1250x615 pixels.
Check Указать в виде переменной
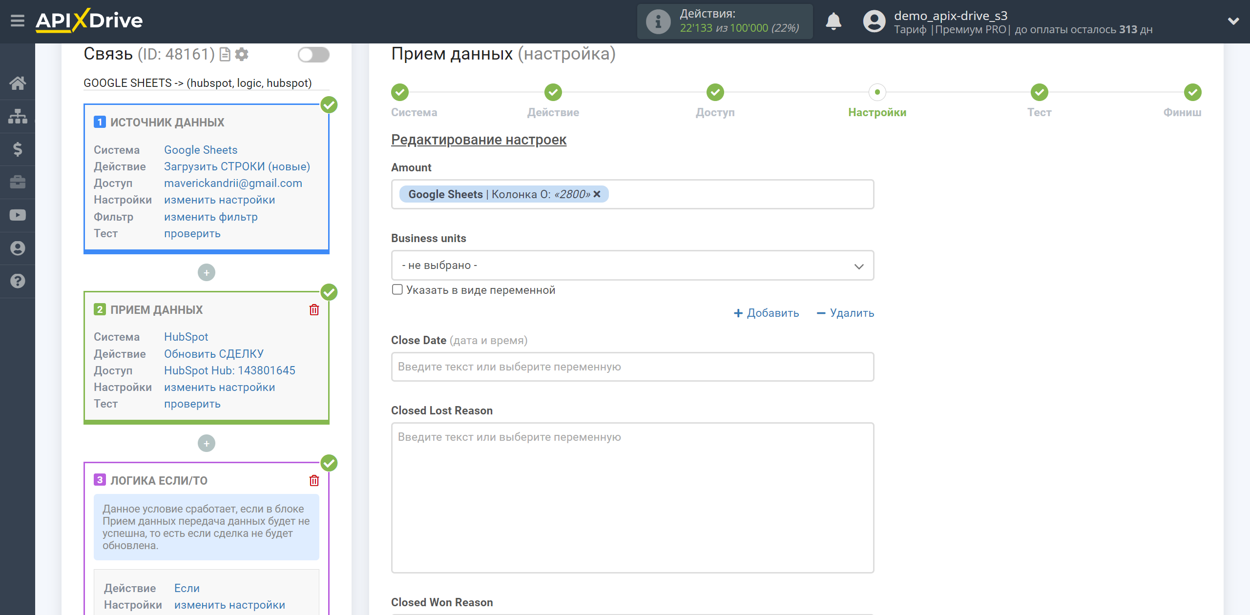point(397,290)
